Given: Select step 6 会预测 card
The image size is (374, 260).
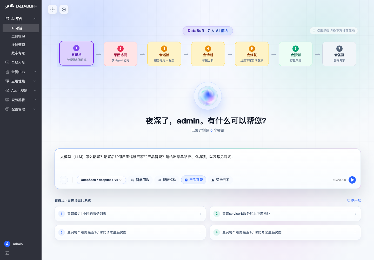Looking at the screenshot, I should click(x=296, y=54).
